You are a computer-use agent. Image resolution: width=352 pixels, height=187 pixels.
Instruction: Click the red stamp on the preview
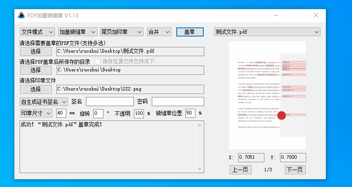pyautogui.click(x=281, y=115)
